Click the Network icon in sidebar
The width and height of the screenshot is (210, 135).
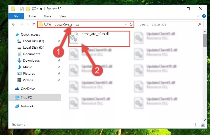(x=17, y=106)
